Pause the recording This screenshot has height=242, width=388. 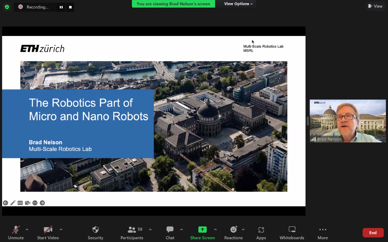pyautogui.click(x=61, y=7)
